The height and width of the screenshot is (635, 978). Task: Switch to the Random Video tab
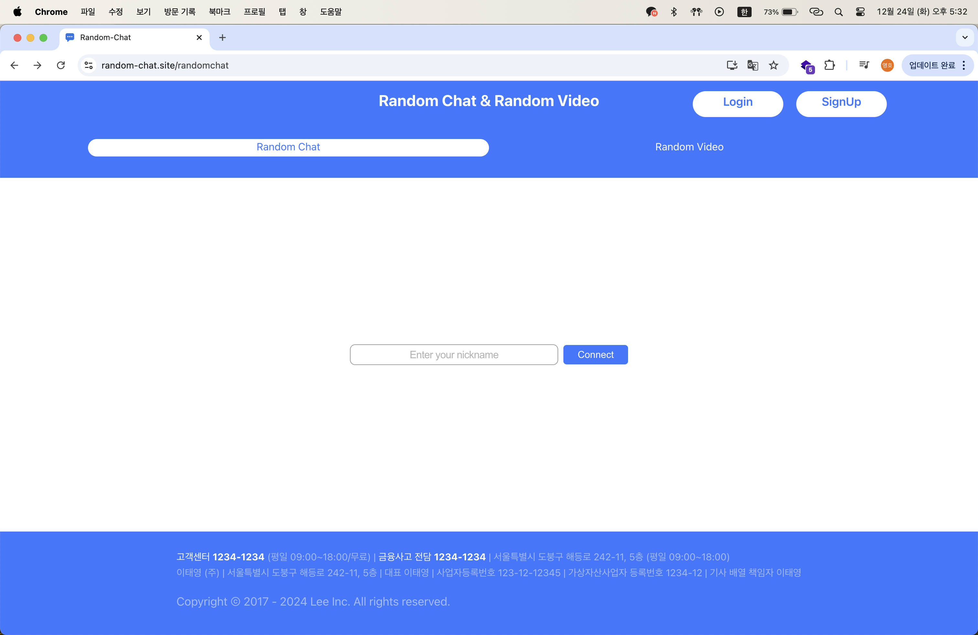click(x=689, y=147)
